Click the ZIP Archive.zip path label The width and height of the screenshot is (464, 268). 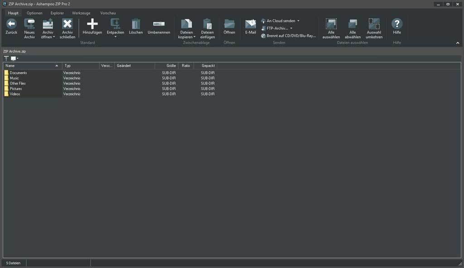(x=14, y=52)
